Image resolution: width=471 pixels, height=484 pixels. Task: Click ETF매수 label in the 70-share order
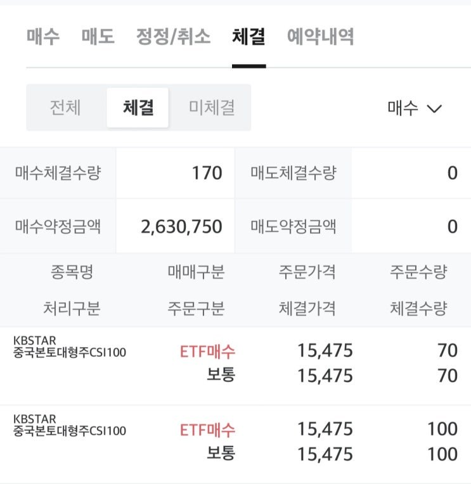[207, 350]
